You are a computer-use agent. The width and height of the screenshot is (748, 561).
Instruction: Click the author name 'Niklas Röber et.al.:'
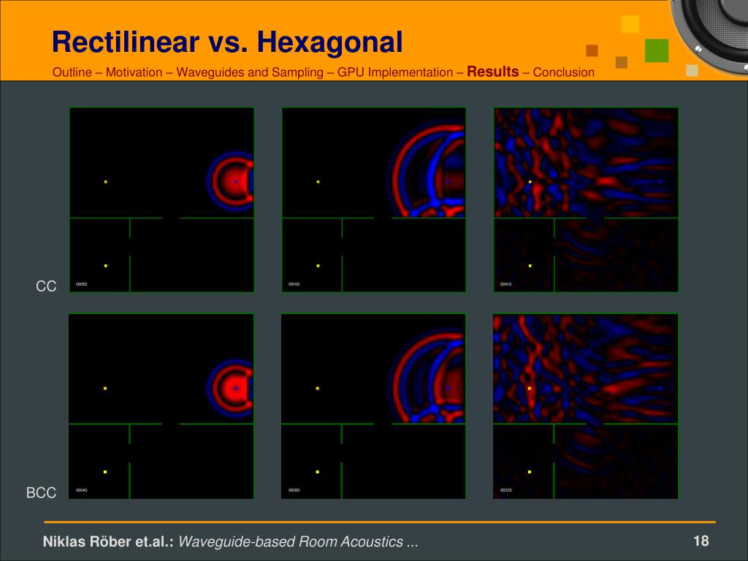click(108, 541)
